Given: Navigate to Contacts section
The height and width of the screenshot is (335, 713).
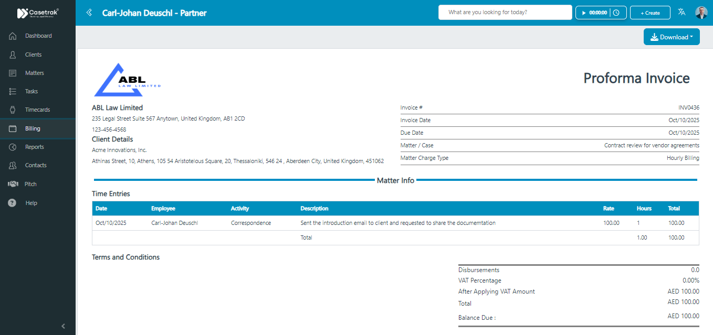Looking at the screenshot, I should 36,165.
